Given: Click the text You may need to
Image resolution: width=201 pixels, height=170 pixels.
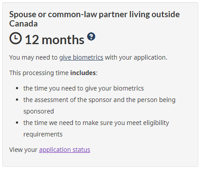Looking at the screenshot, I should tap(34, 57).
